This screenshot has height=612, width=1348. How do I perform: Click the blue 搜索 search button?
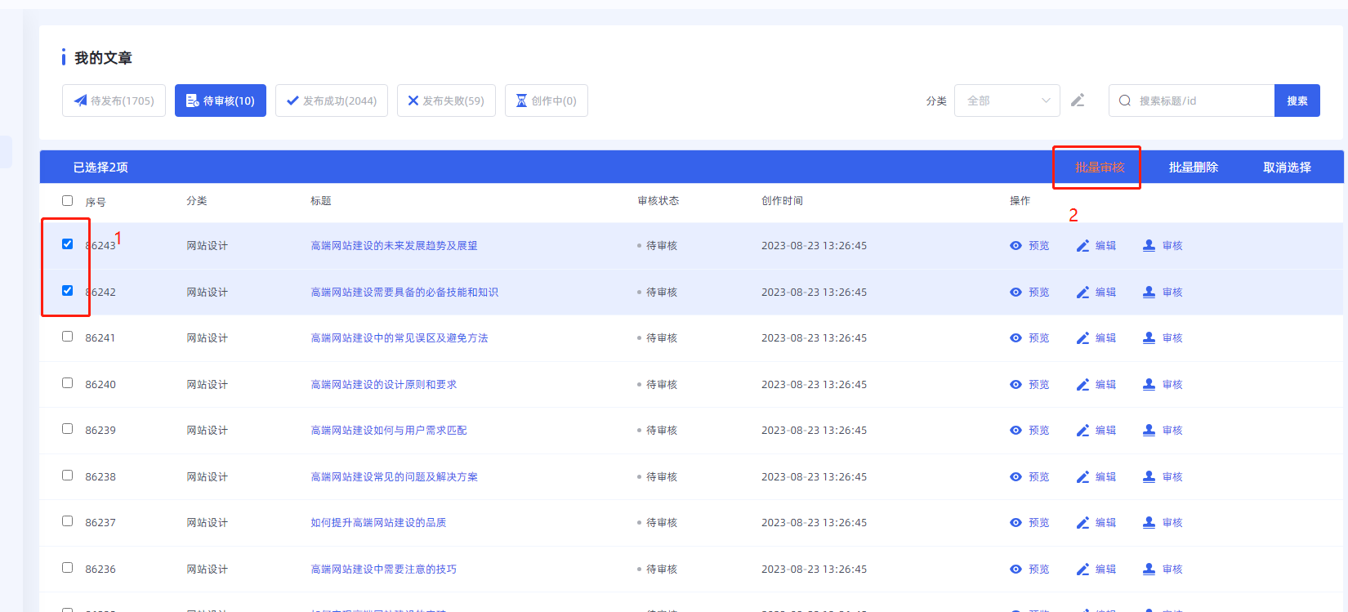[1297, 101]
